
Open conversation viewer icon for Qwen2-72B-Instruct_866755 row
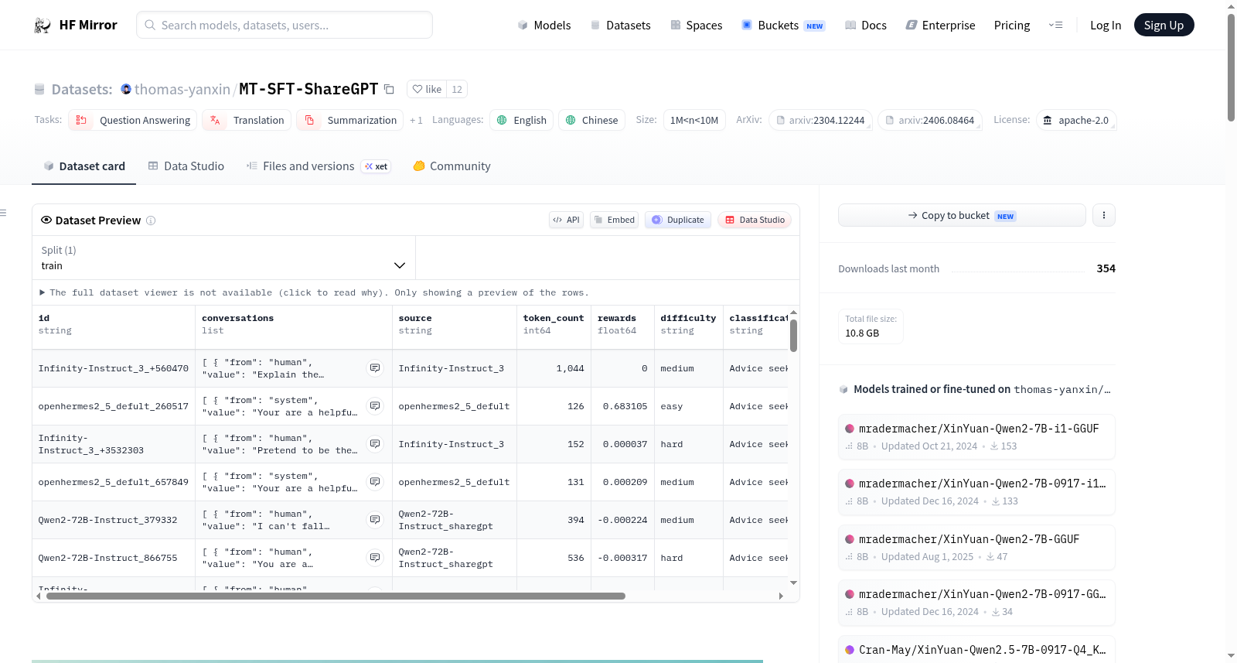375,558
